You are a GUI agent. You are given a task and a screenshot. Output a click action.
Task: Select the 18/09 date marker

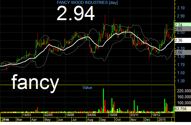(x=113, y=115)
